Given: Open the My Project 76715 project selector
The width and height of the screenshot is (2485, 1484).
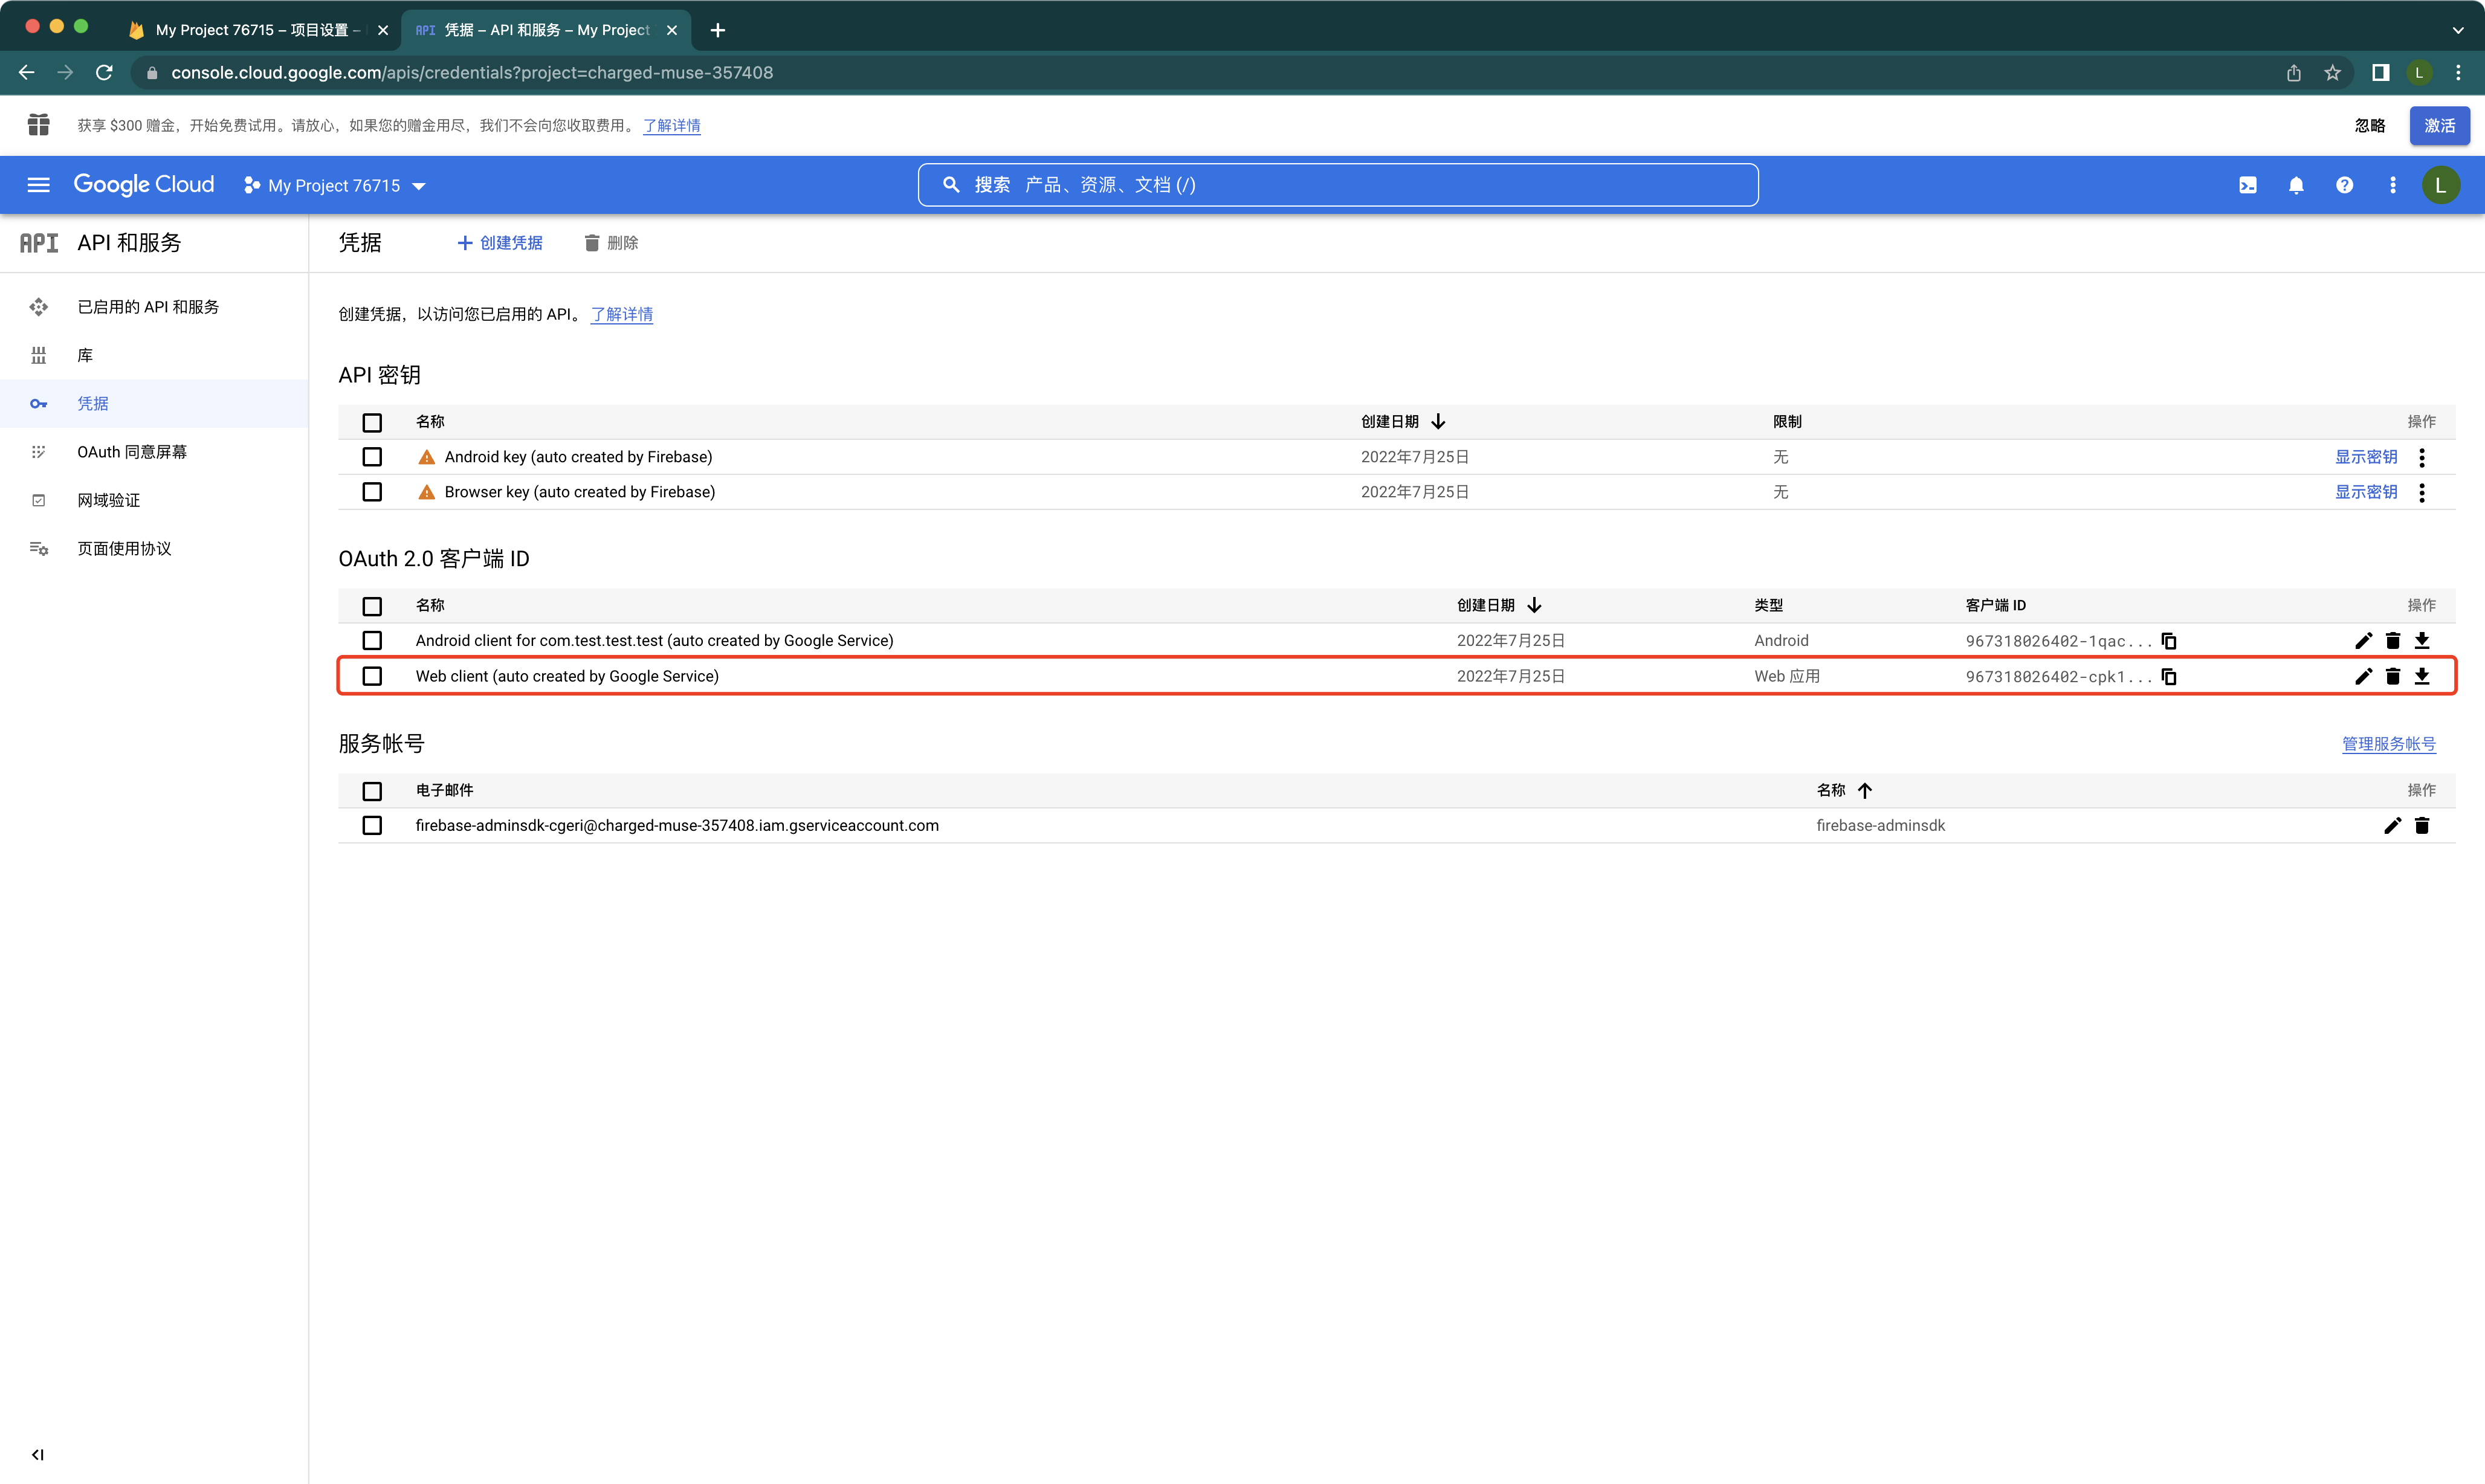Looking at the screenshot, I should pyautogui.click(x=334, y=186).
